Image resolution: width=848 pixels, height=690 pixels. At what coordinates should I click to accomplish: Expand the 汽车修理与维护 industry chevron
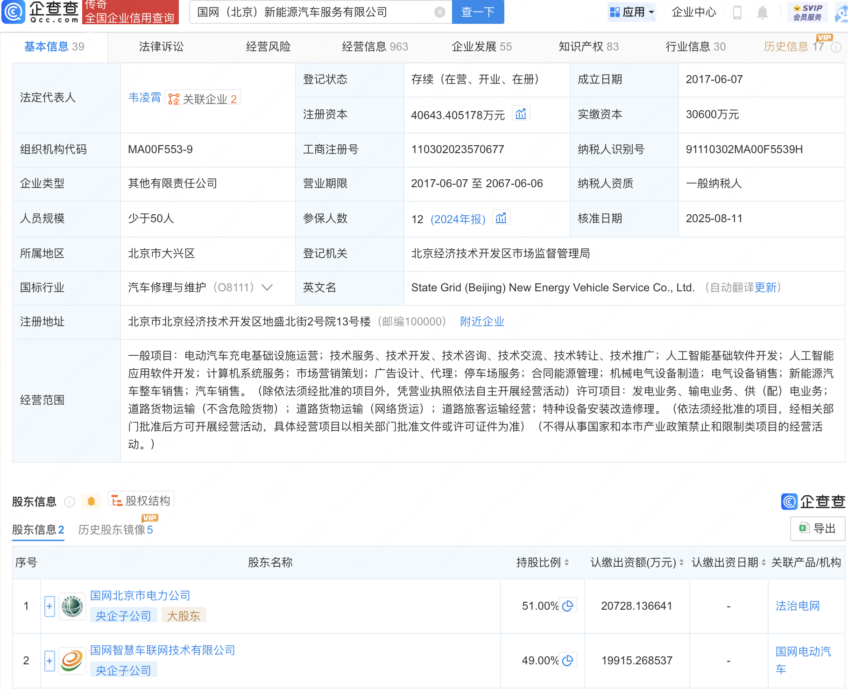coord(267,288)
